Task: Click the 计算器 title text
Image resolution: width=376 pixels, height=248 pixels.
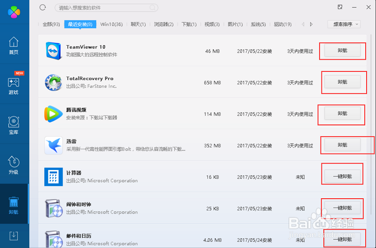Action: [74, 173]
